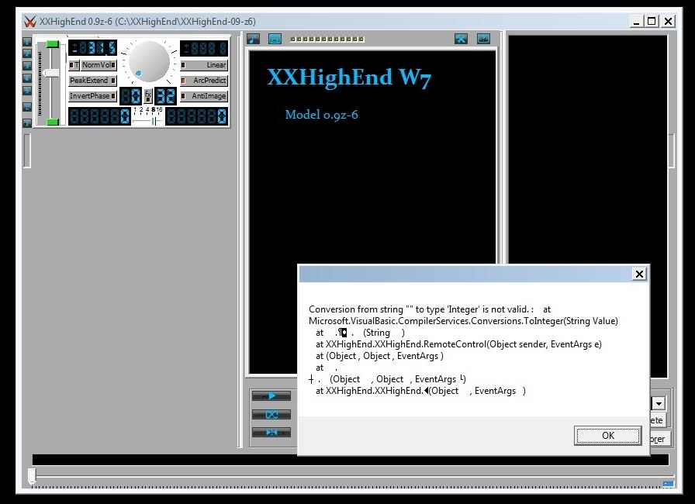Click the XXHighEnd W7 title text
The height and width of the screenshot is (504, 695).
point(349,78)
